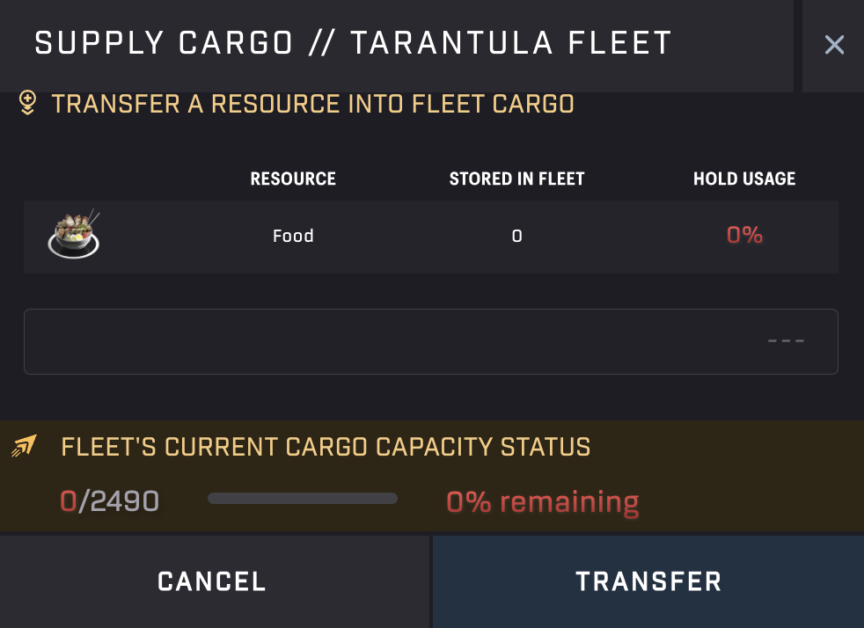
Task: Click the double-chevron under the pin icon
Action: pyautogui.click(x=29, y=111)
